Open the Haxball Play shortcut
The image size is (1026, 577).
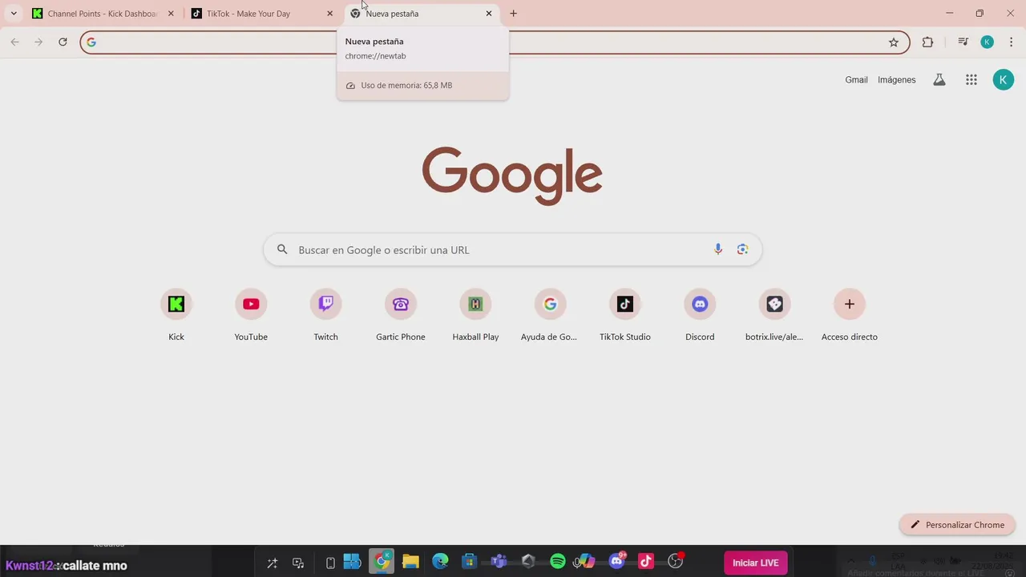(475, 314)
